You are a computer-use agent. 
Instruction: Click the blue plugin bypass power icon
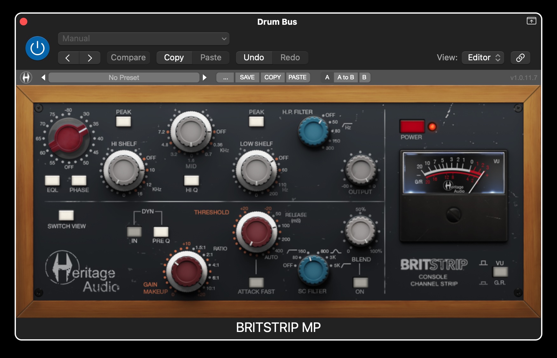pyautogui.click(x=37, y=48)
